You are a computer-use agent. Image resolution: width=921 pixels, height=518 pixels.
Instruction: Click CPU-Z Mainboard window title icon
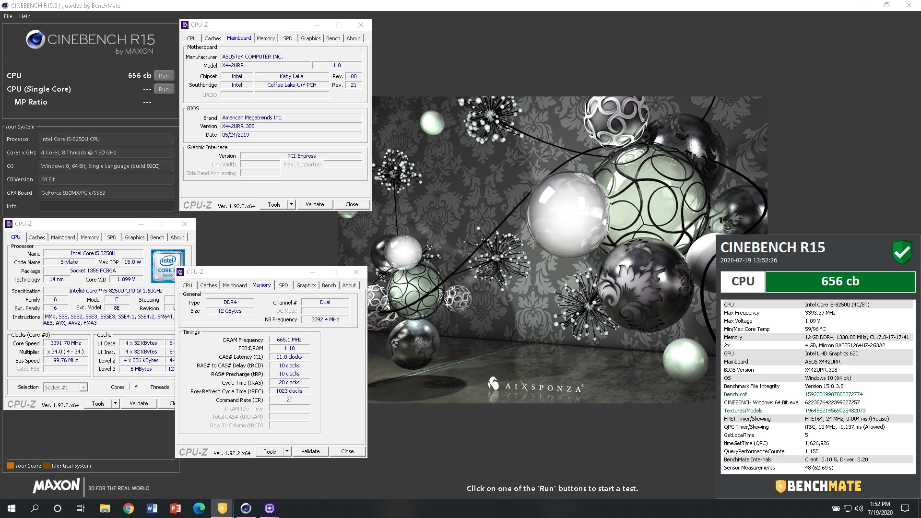click(185, 25)
